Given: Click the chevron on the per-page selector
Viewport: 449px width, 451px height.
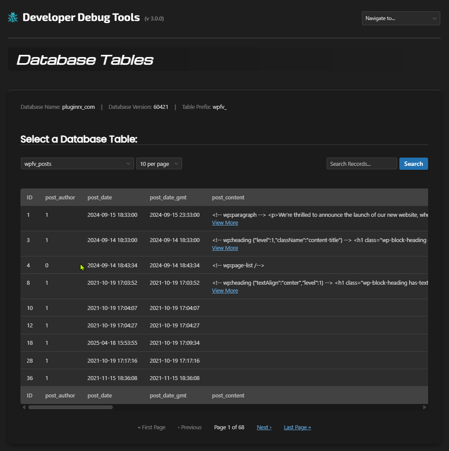Looking at the screenshot, I should pos(176,163).
